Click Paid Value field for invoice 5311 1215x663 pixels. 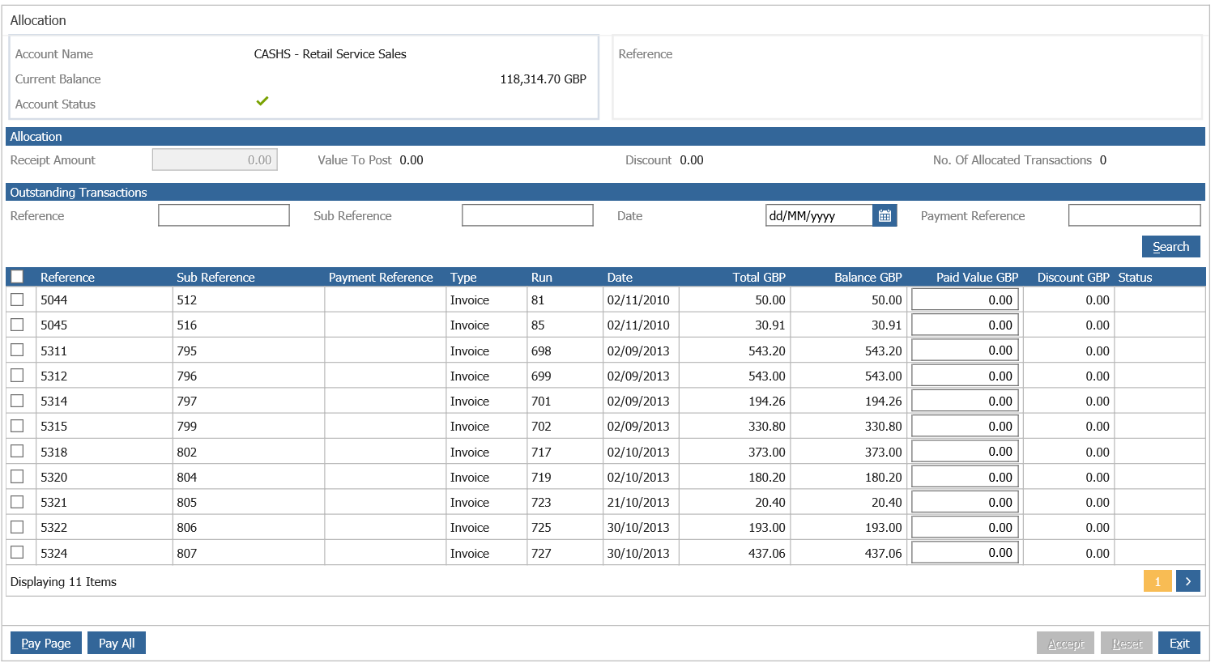pos(965,351)
